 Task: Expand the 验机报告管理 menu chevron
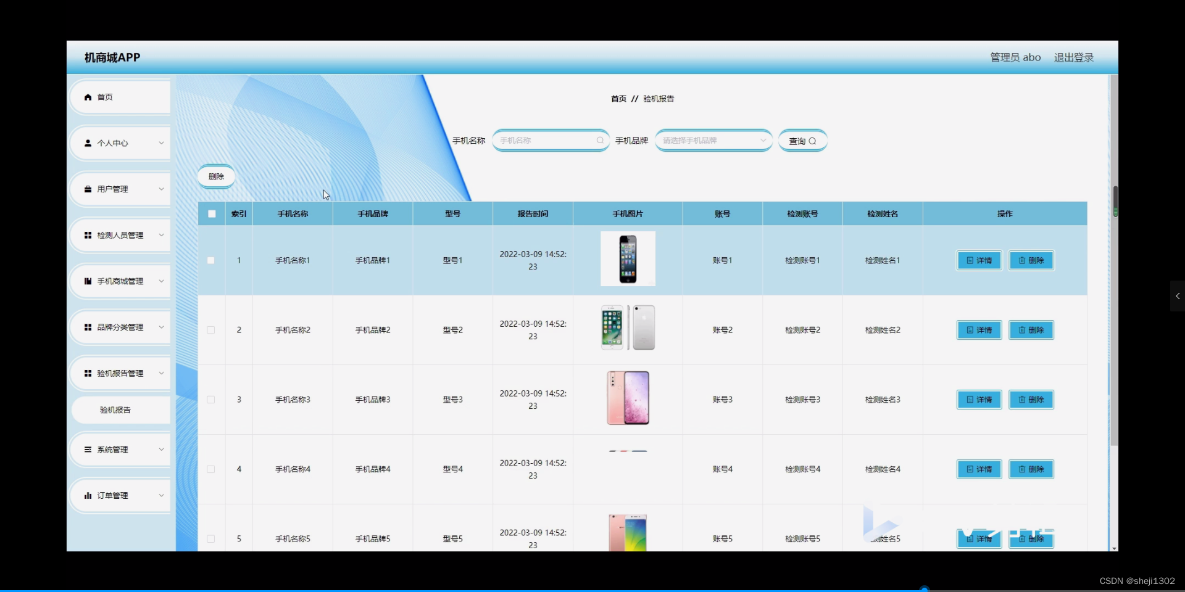[161, 373]
